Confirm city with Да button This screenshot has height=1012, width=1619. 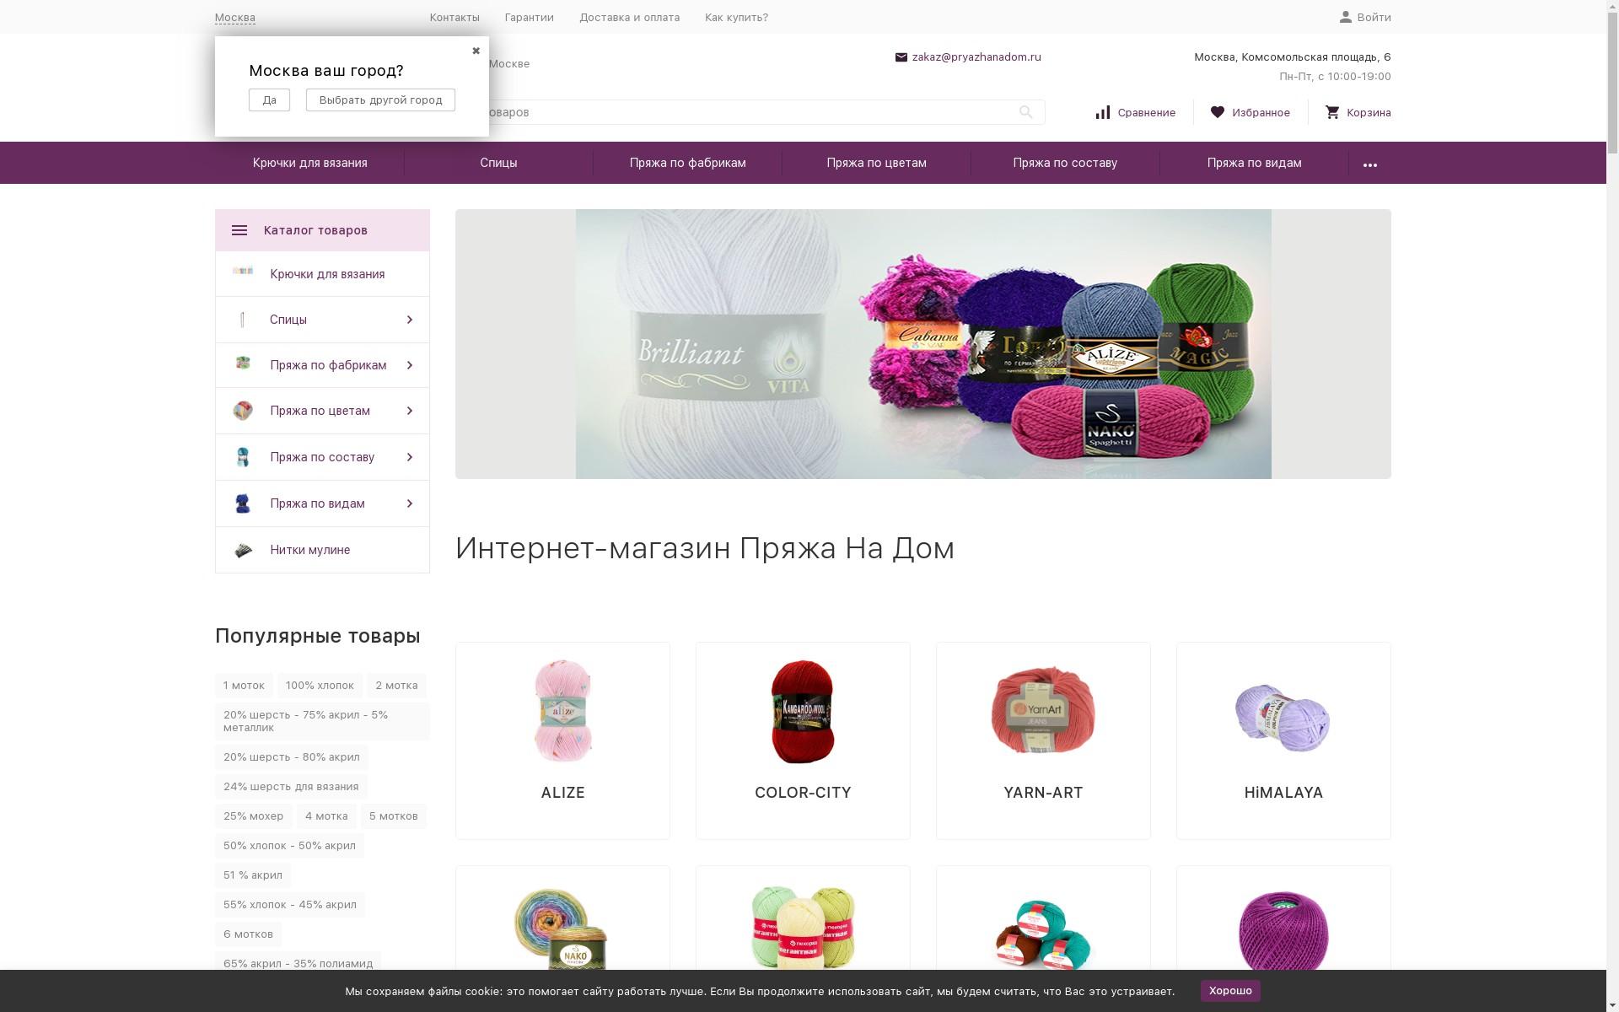269,100
